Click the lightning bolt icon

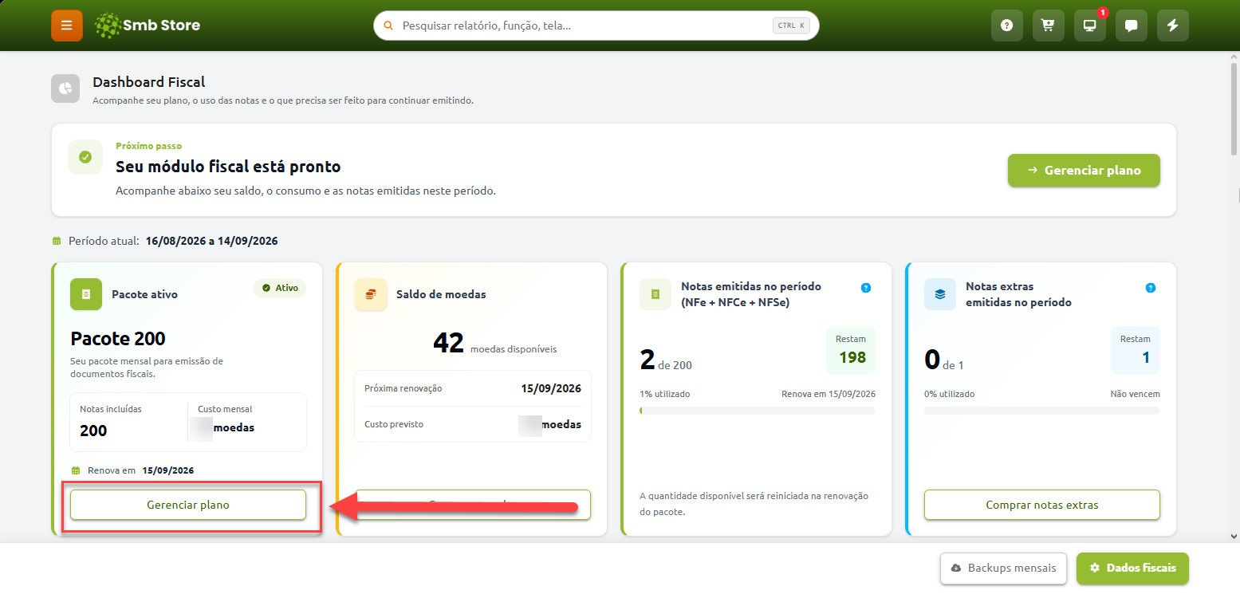point(1173,26)
